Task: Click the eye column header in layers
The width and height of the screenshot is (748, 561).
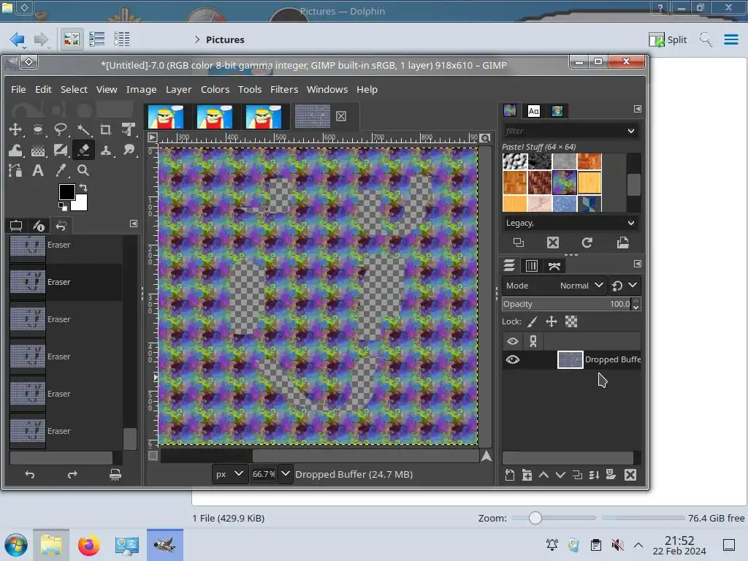Action: pos(512,341)
